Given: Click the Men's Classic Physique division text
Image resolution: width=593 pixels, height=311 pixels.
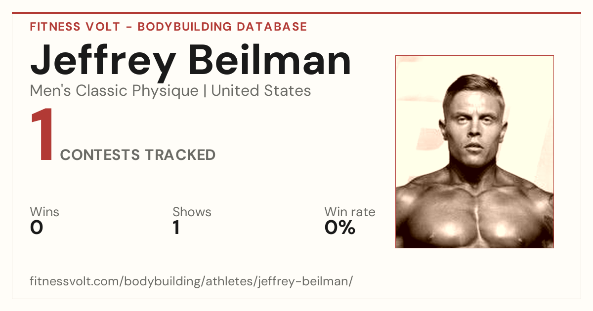Looking at the screenshot, I should pyautogui.click(x=114, y=91).
